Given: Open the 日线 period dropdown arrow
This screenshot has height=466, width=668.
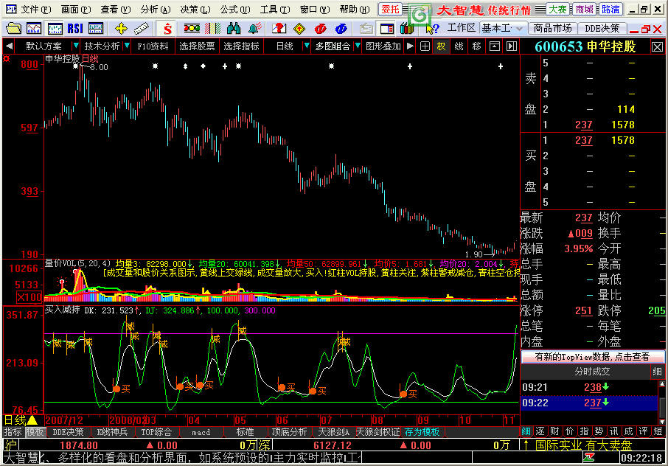Looking at the screenshot, I should point(306,46).
